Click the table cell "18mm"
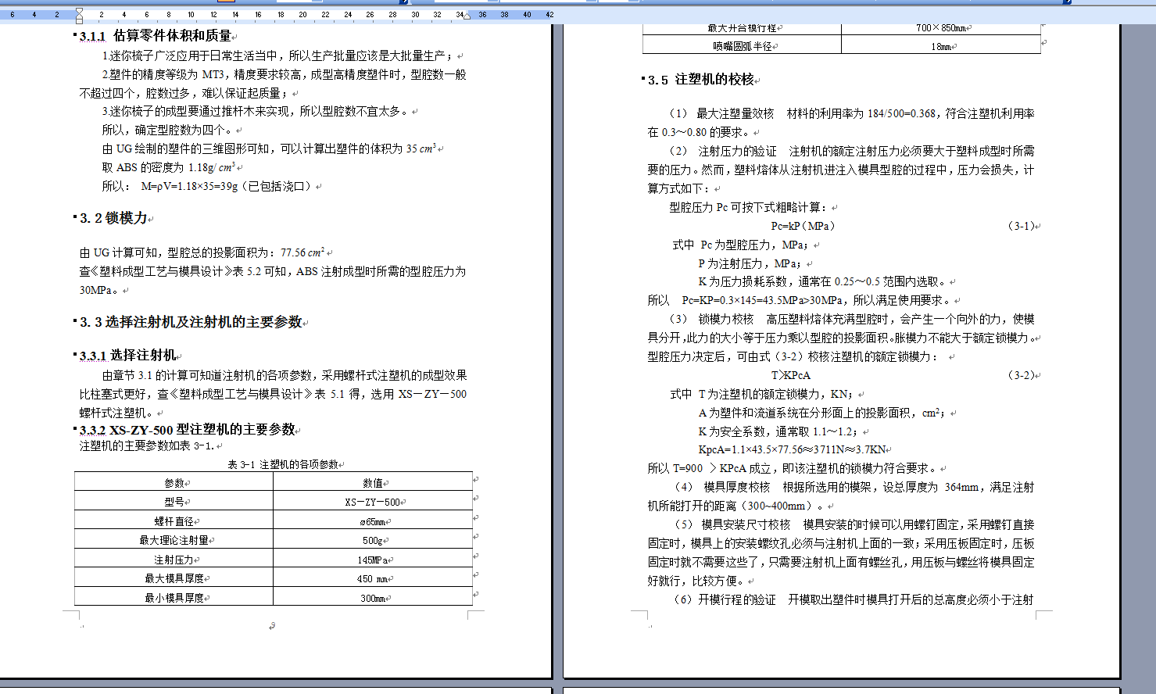 (x=941, y=46)
